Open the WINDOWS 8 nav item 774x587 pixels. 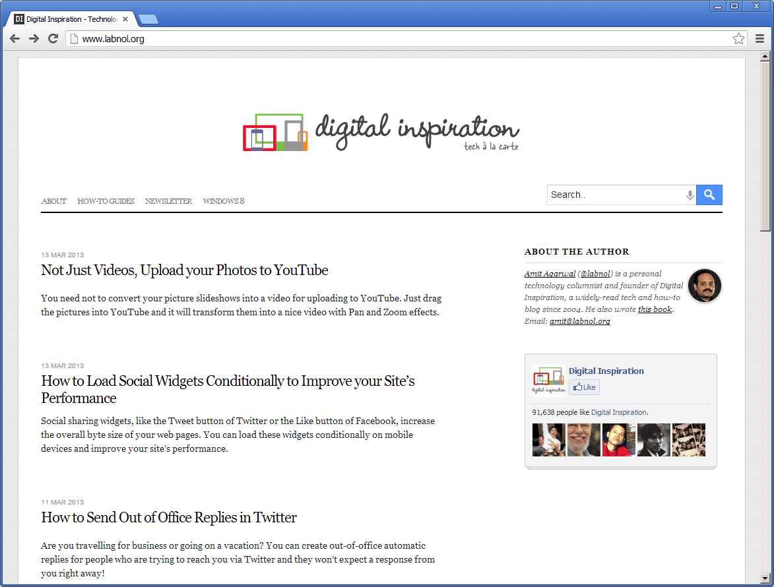pos(224,201)
